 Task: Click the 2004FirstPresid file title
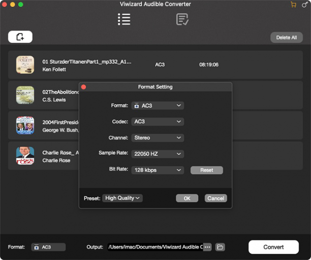(x=60, y=122)
